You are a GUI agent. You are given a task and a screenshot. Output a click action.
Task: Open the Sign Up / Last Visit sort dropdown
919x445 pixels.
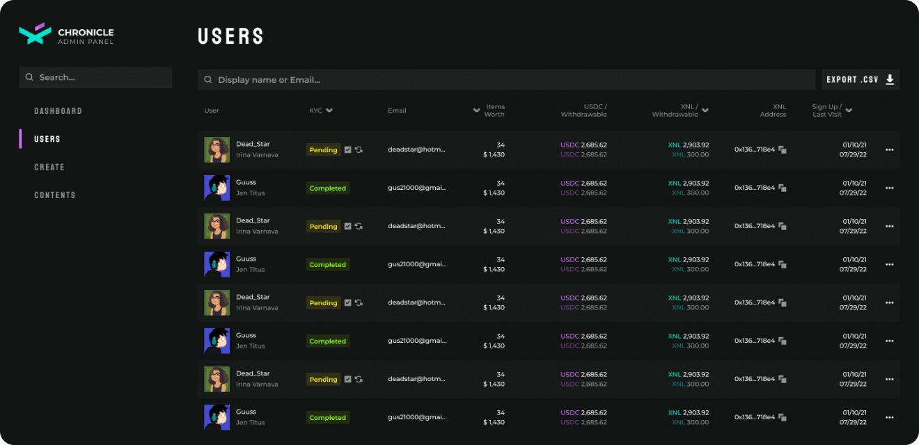click(x=849, y=111)
